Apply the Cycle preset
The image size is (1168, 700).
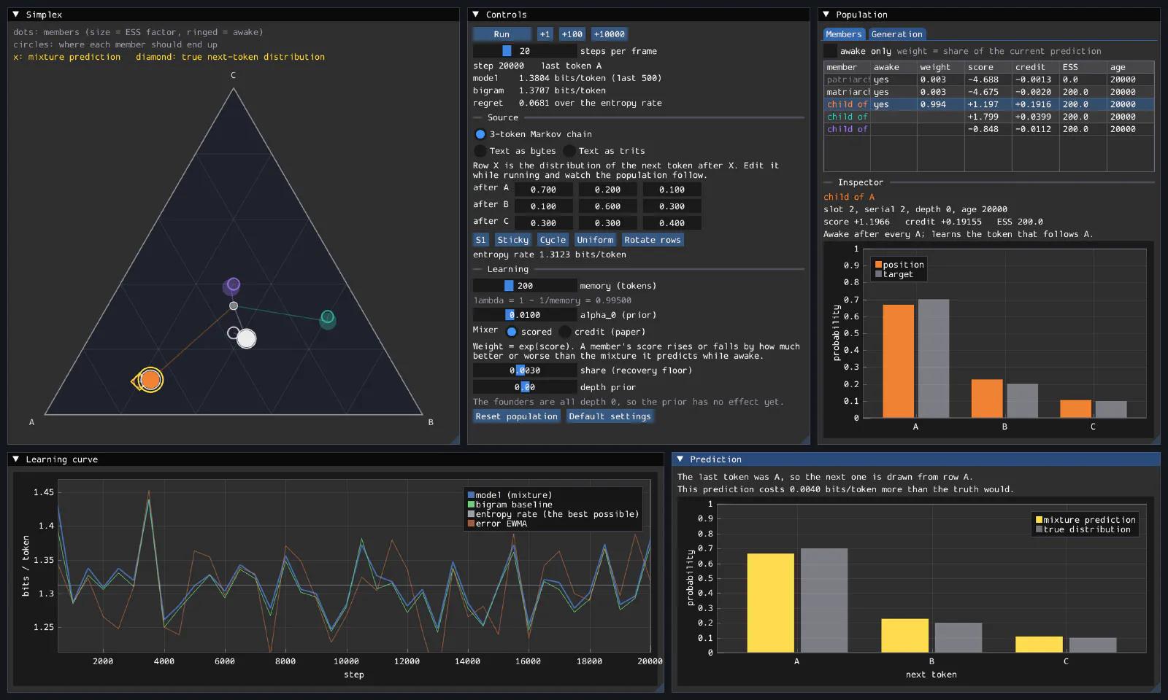tap(553, 240)
